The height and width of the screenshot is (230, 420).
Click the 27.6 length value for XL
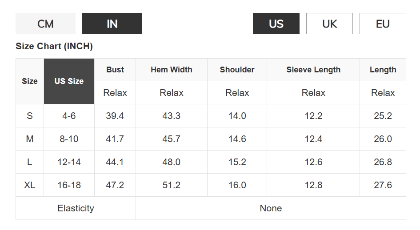tap(383, 185)
